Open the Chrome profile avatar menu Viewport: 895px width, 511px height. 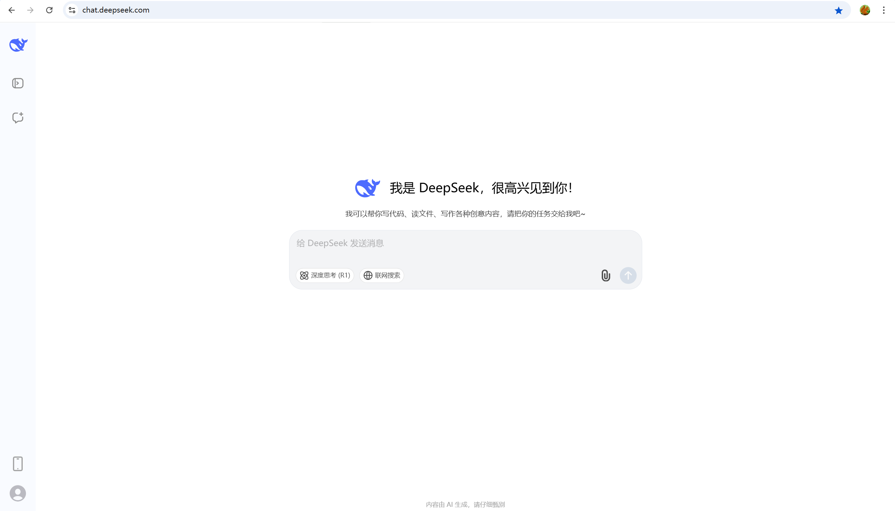point(865,10)
